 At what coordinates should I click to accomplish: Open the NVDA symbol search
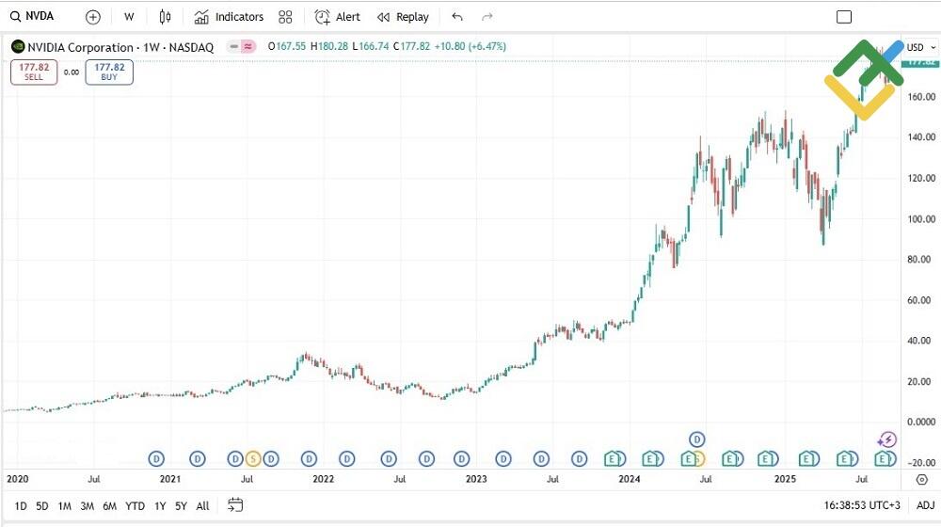[x=32, y=17]
